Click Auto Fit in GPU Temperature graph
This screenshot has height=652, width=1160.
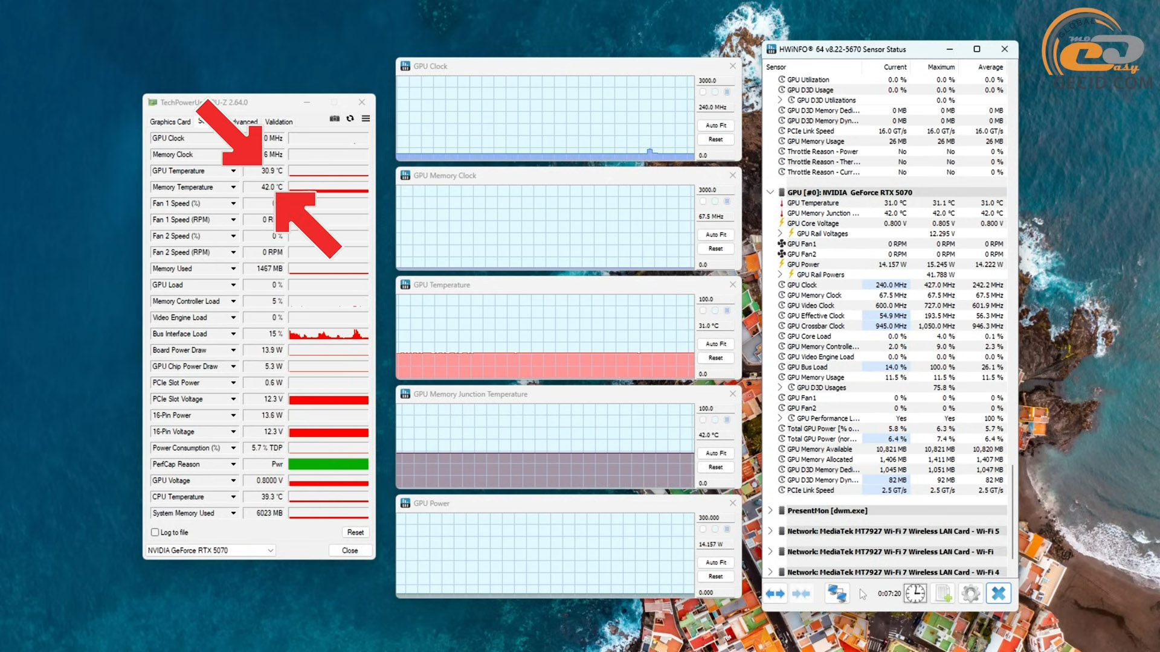pyautogui.click(x=716, y=344)
